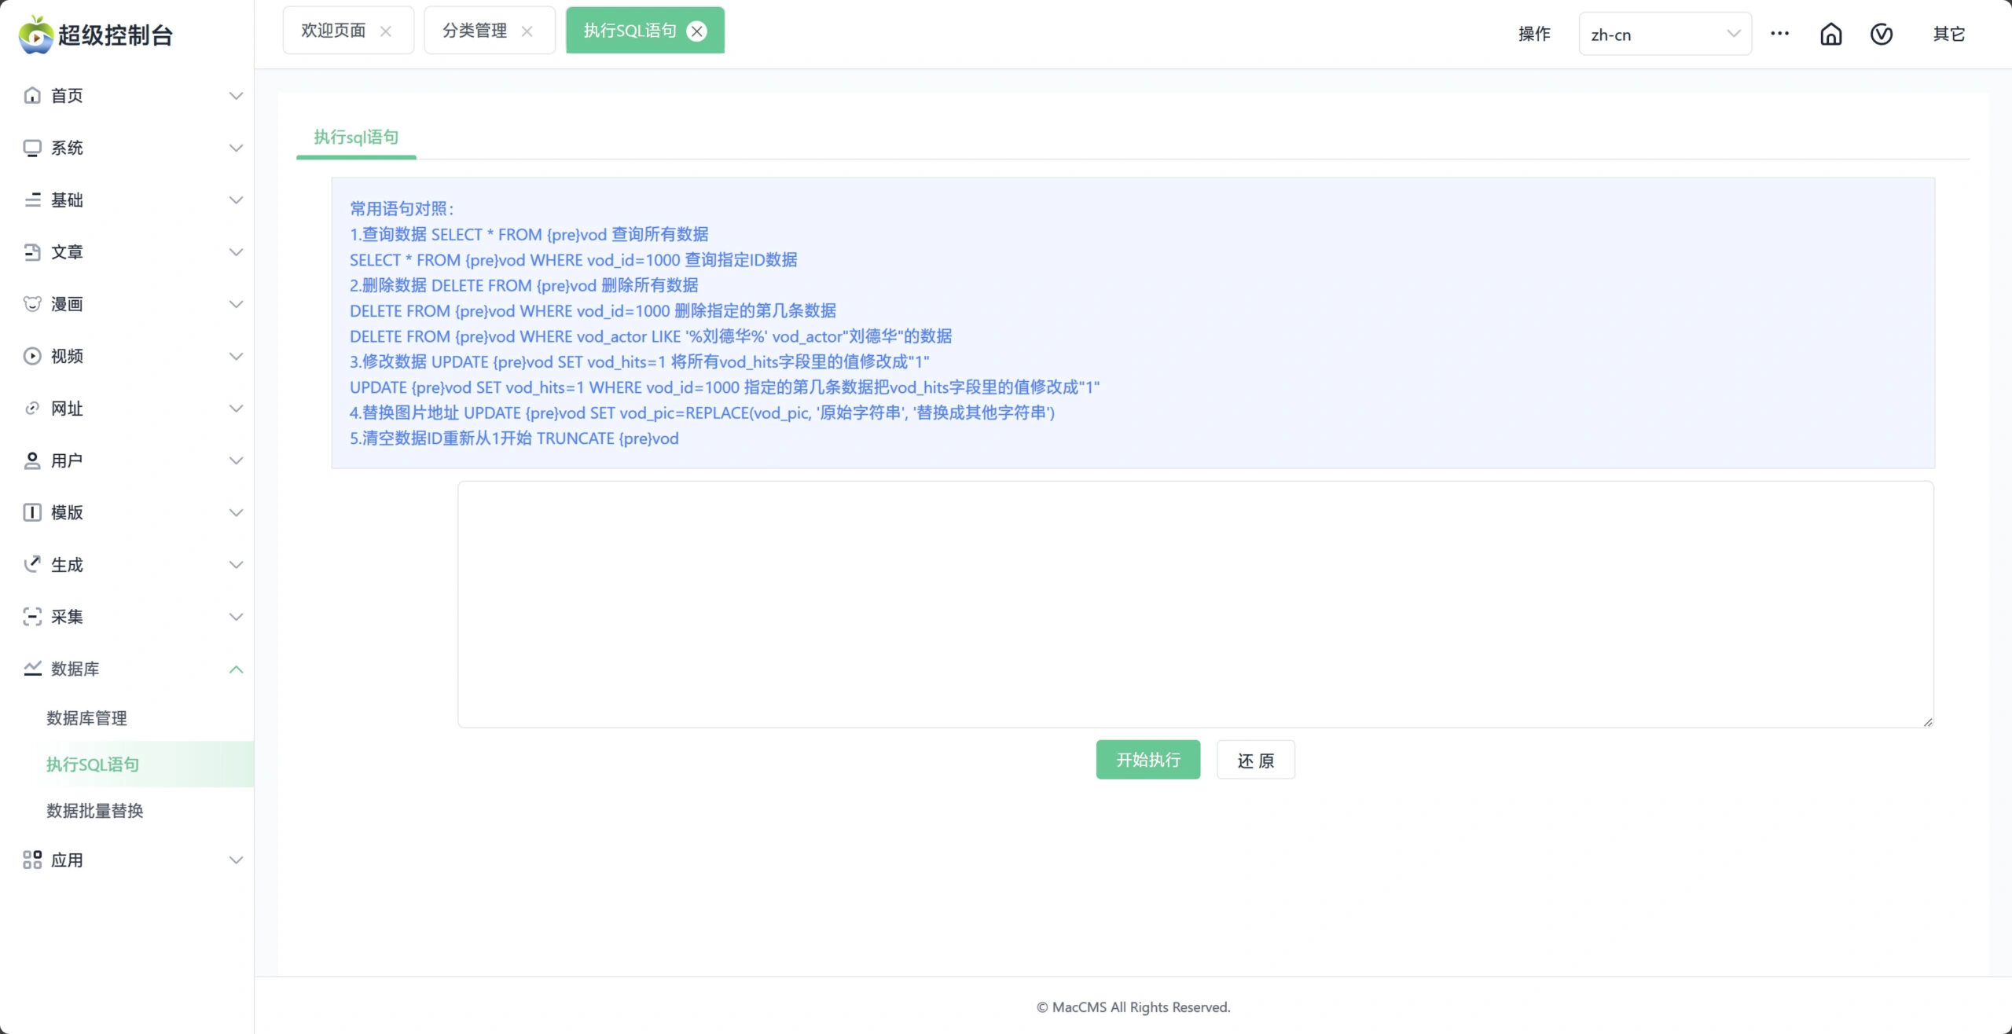Switch to the 欢迎页面 tab
Image resolution: width=2012 pixels, height=1034 pixels.
[x=333, y=31]
